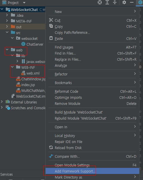143x180 pixels.
Task: Open the Refactor submenu
Action: (x=92, y=74)
